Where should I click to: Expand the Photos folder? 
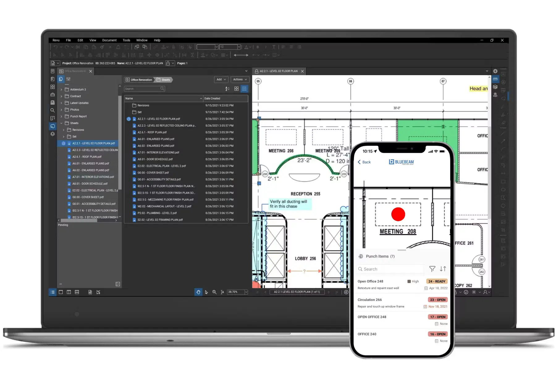[61, 110]
